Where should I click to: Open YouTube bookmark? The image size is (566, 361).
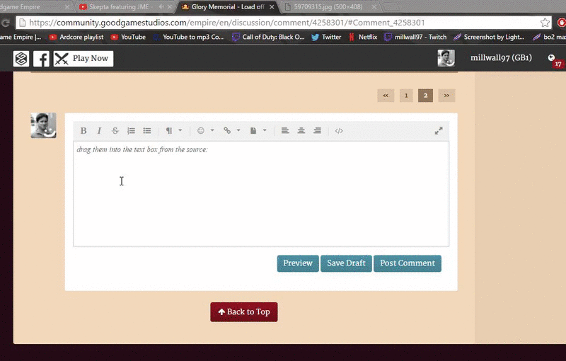click(x=128, y=37)
